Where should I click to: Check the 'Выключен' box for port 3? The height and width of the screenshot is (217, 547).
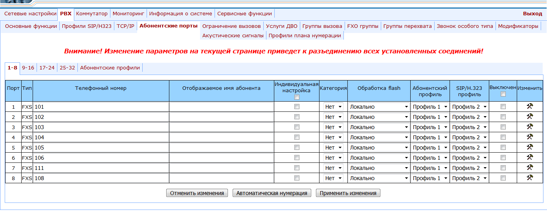pyautogui.click(x=503, y=127)
